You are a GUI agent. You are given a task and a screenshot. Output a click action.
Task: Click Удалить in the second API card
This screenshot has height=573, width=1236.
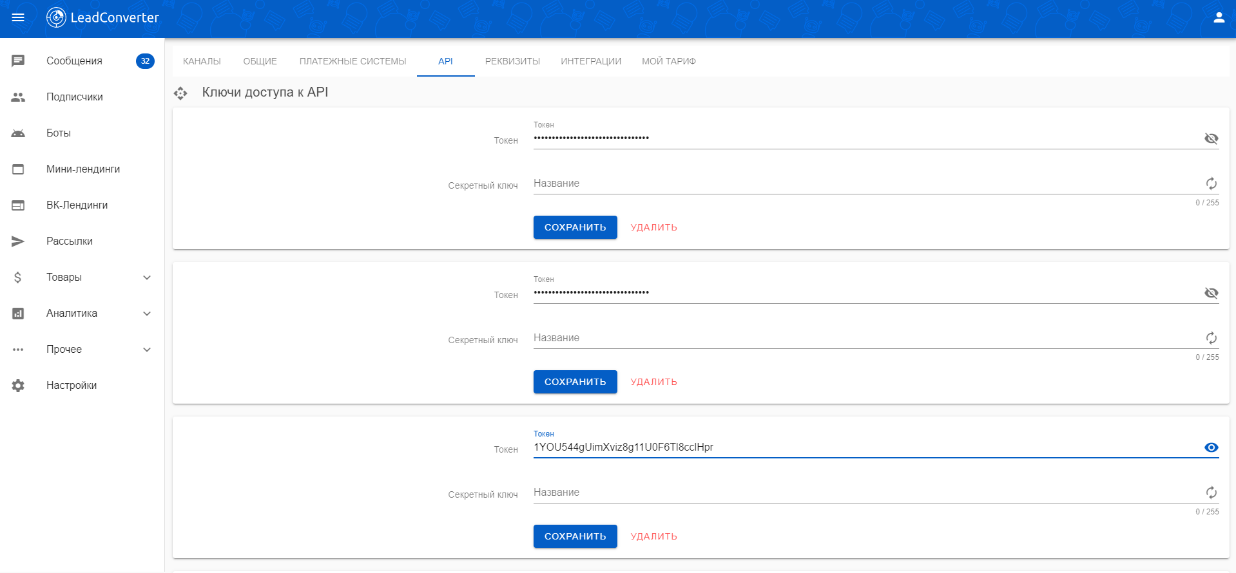[x=653, y=382]
